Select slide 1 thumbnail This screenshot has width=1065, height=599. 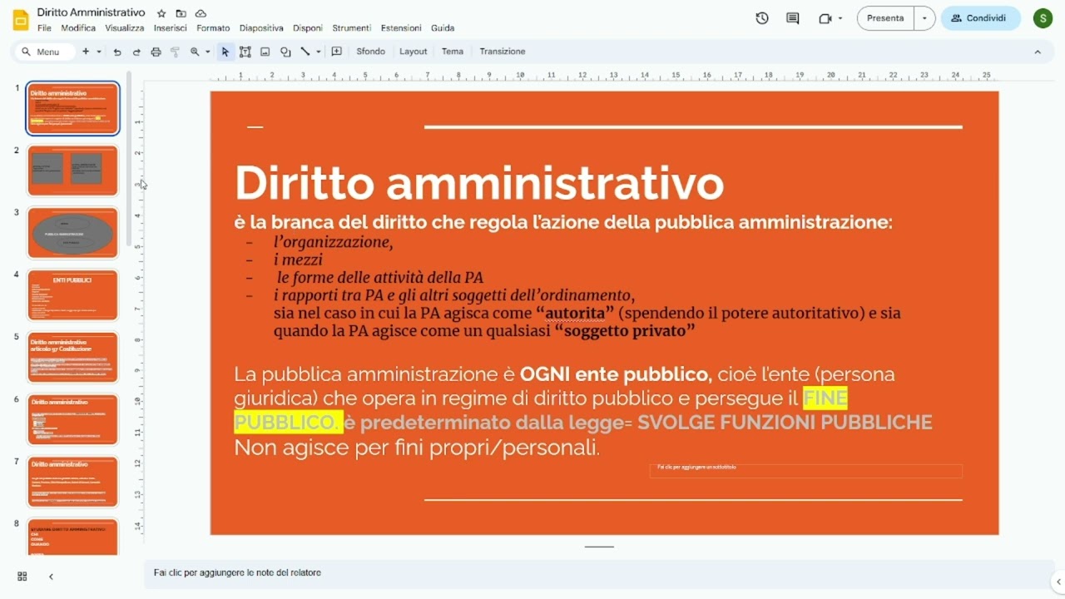[x=73, y=108]
